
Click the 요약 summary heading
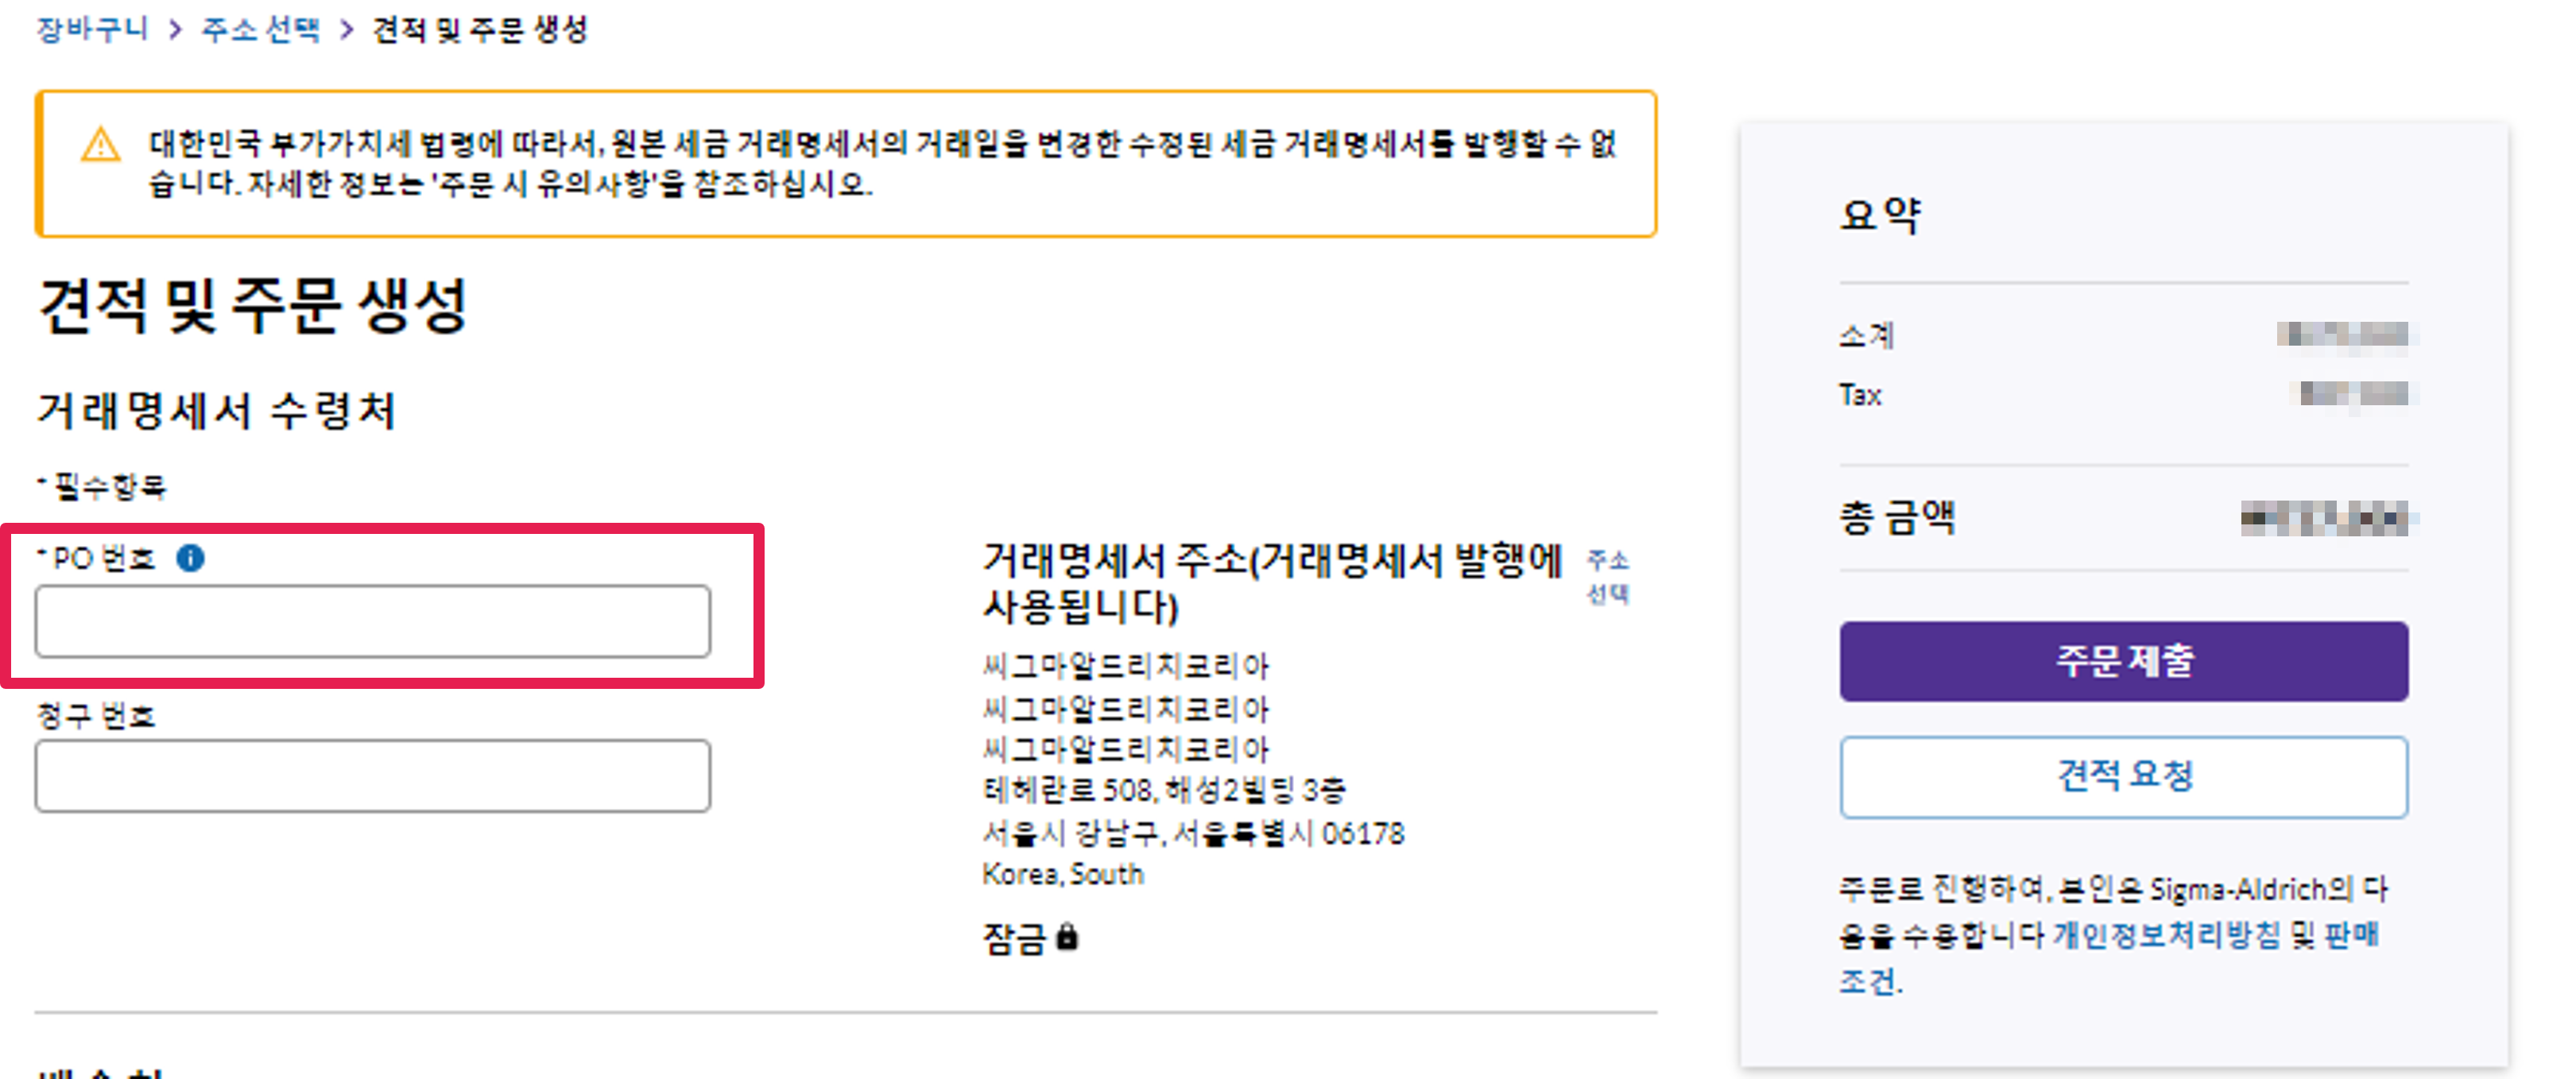click(1880, 215)
